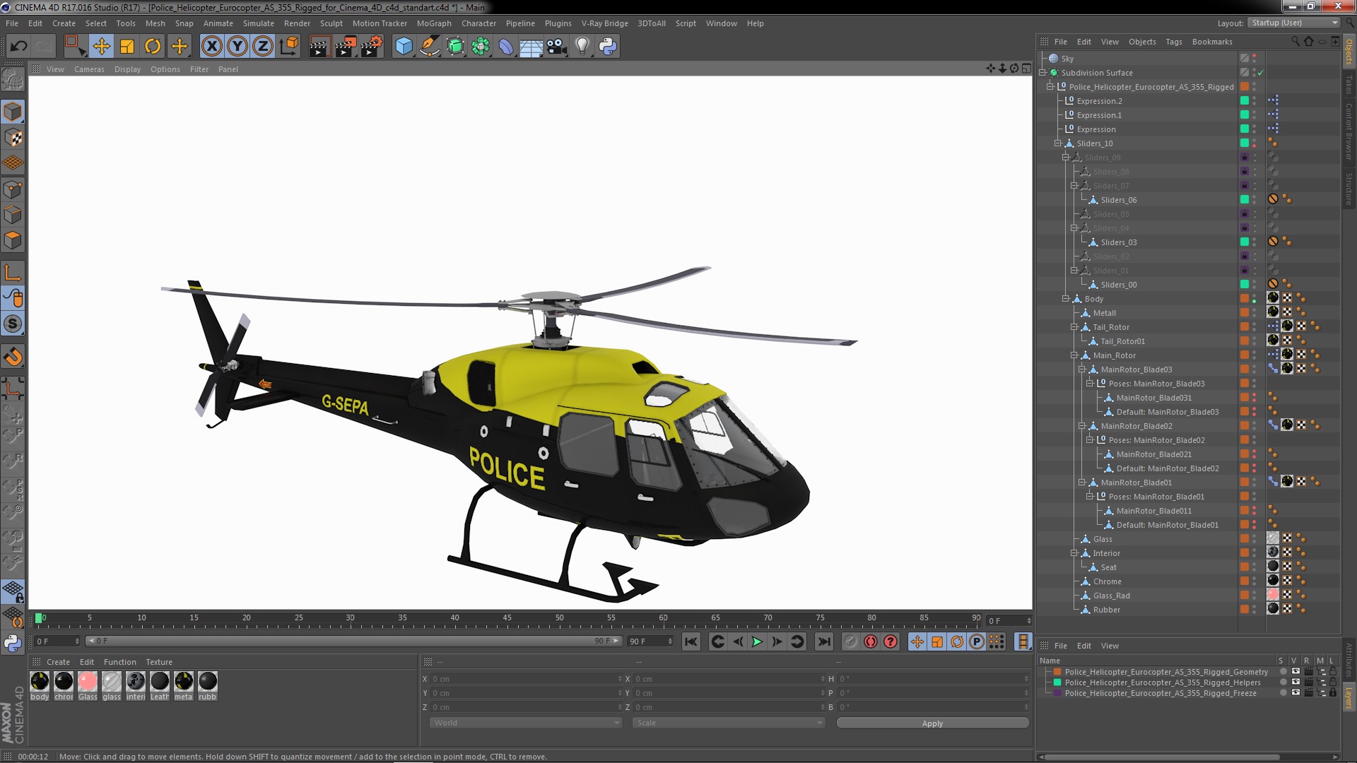The height and width of the screenshot is (763, 1357).
Task: Add a Light object from toolbar
Action: pyautogui.click(x=582, y=47)
